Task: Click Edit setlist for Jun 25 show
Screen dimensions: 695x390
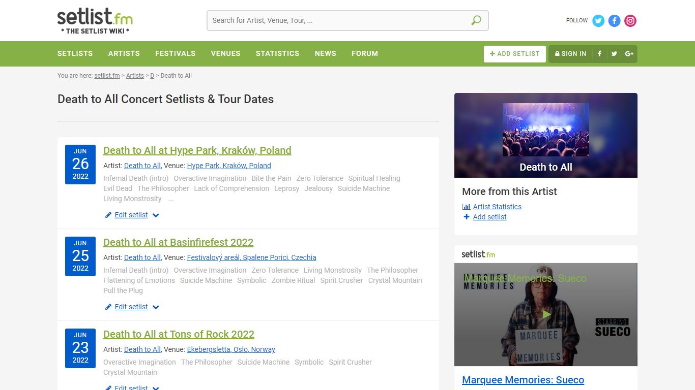Action: coord(131,307)
